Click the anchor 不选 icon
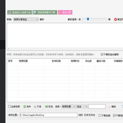Viewport: 123px width, 123px height. (35, 107)
